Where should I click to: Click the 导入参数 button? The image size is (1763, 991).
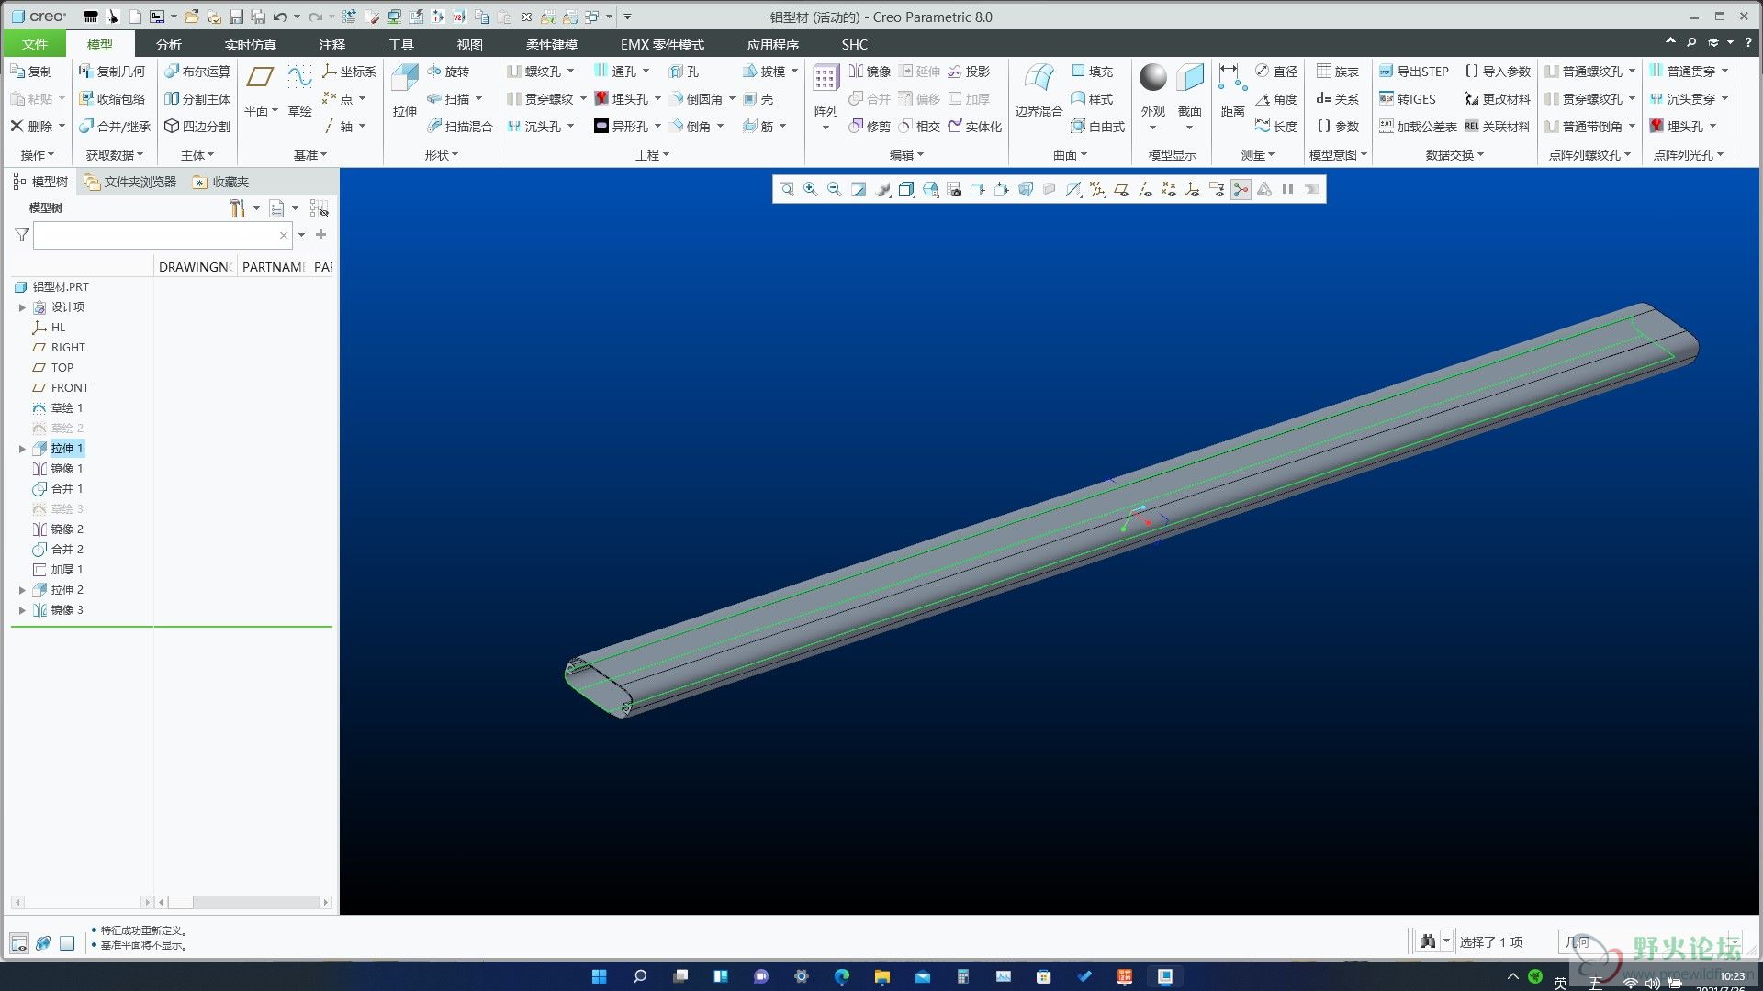1498,72
